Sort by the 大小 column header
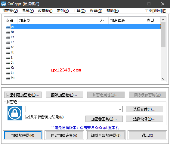Image resolution: width=170 pixels, height=145 pixels. pyautogui.click(x=99, y=20)
